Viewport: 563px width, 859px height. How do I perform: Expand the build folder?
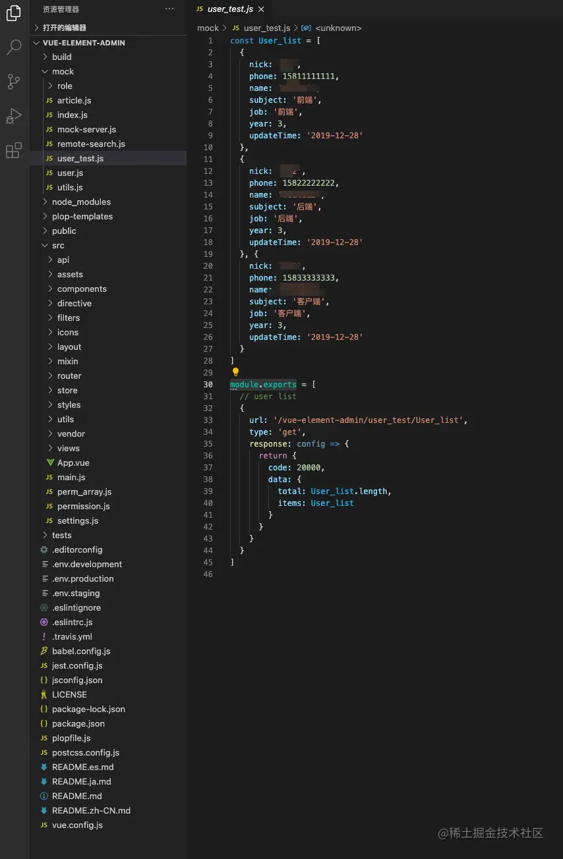(61, 57)
